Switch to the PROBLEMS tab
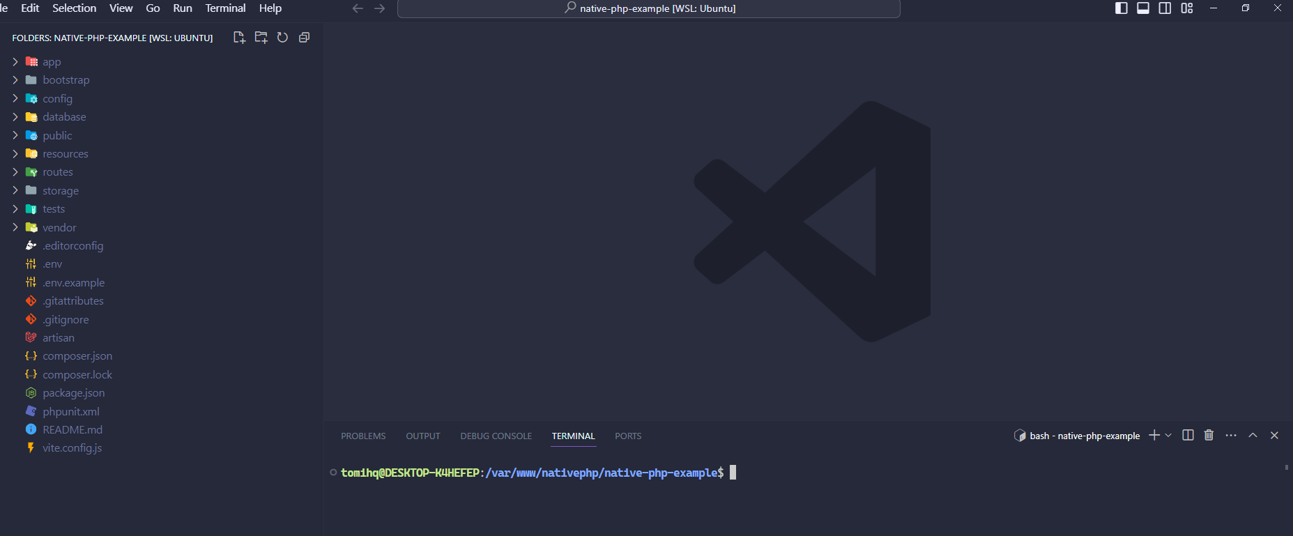Image resolution: width=1293 pixels, height=536 pixels. 363,436
